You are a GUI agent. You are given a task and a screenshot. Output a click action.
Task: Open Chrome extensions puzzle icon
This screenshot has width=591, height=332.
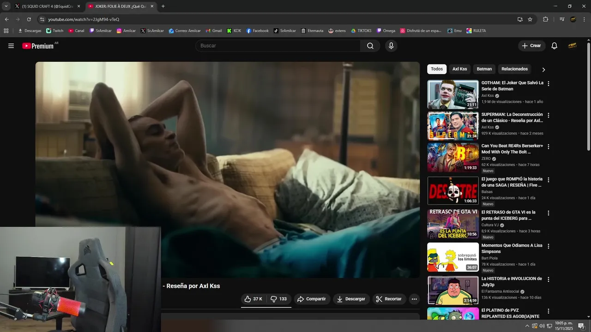coord(545,19)
